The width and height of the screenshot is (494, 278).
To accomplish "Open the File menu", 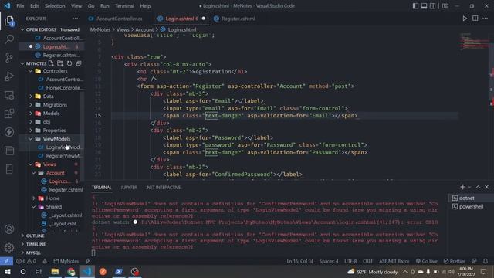I will tap(20, 6).
